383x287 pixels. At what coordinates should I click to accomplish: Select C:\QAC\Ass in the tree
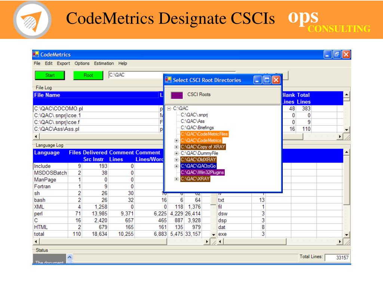point(193,121)
